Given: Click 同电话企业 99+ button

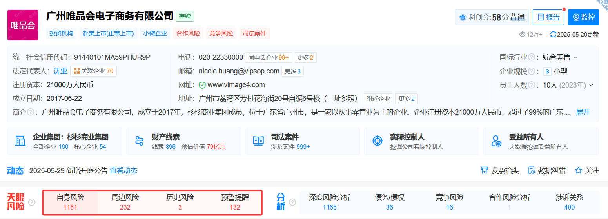Looking at the screenshot, I should coord(269,58).
